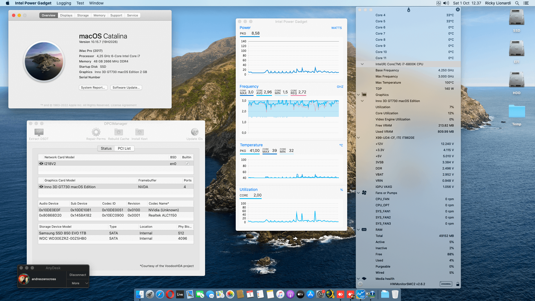Click the water drop icon in HWMonitor
This screenshot has width=535, height=301.
coord(408,10)
